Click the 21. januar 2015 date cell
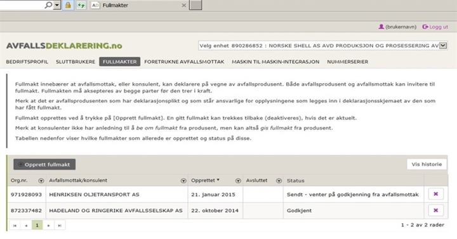Screen dimensions: 457x239 click(215, 195)
